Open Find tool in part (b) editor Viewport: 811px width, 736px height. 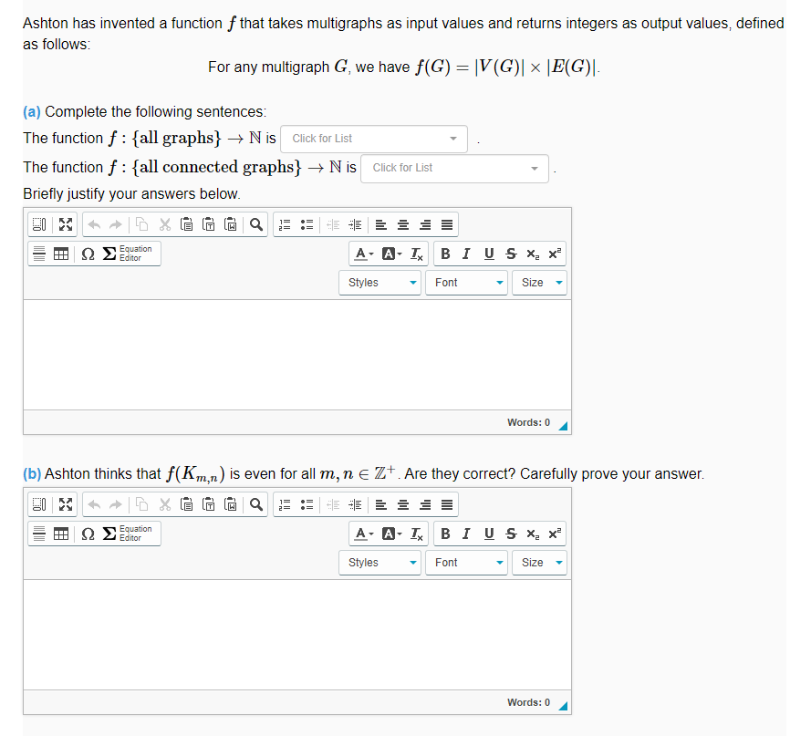point(256,504)
